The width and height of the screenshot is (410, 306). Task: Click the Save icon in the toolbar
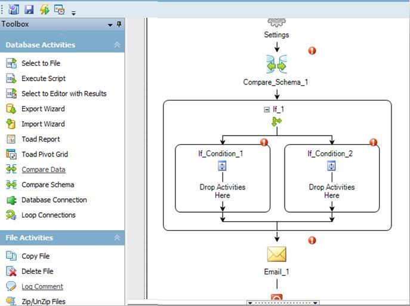coord(29,10)
